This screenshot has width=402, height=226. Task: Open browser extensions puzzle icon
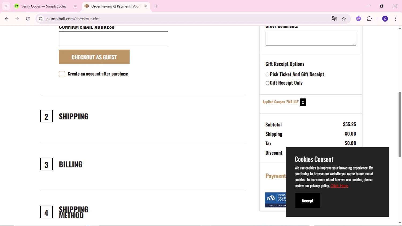coord(369,19)
